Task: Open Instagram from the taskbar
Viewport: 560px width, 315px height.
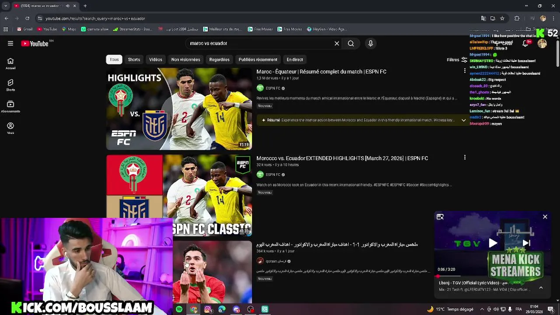Action: pyautogui.click(x=208, y=309)
